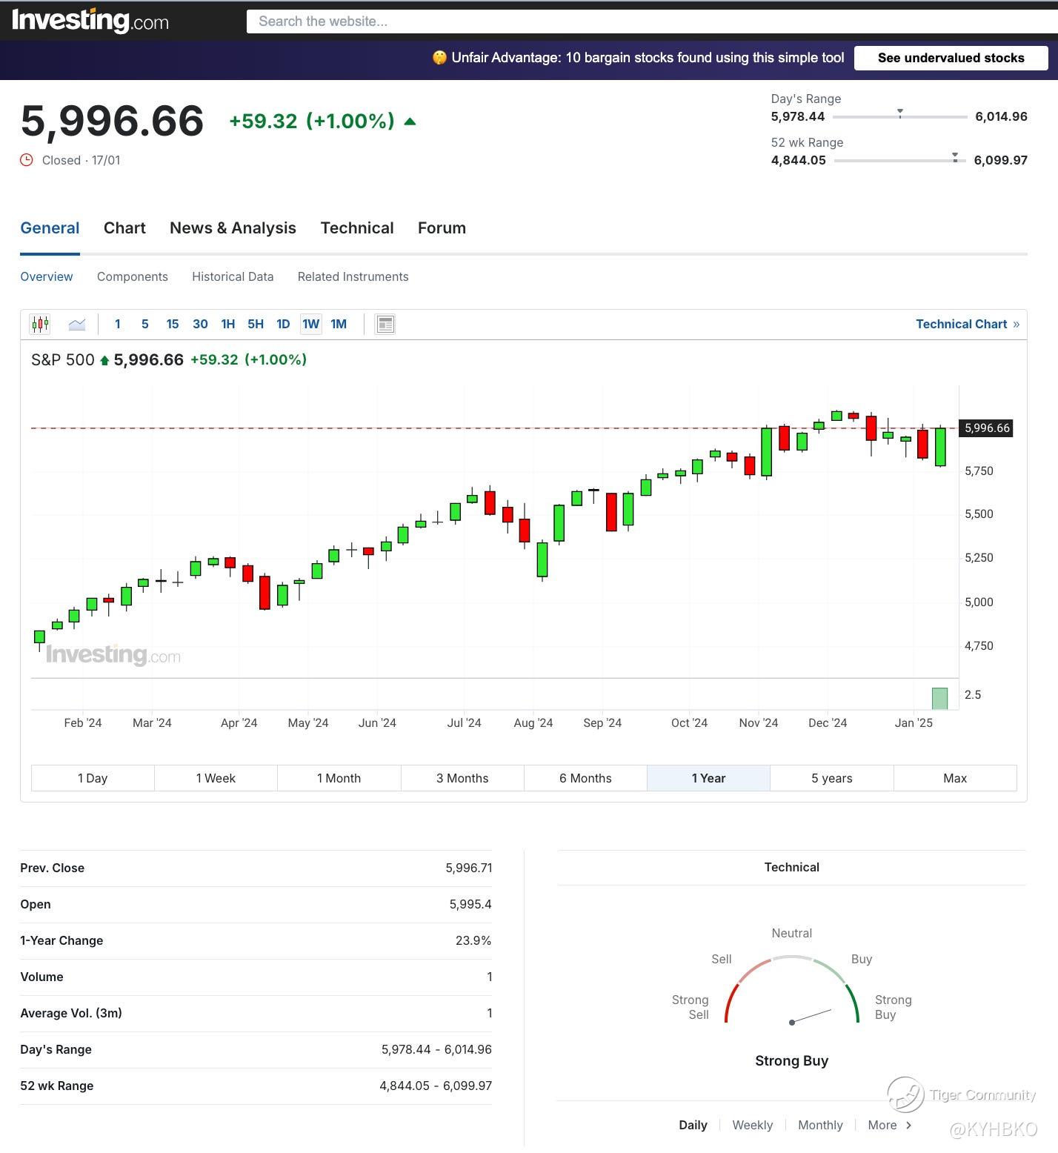Viewport: 1058px width, 1153px height.
Task: Set chart range to 1 Day
Action: [93, 778]
